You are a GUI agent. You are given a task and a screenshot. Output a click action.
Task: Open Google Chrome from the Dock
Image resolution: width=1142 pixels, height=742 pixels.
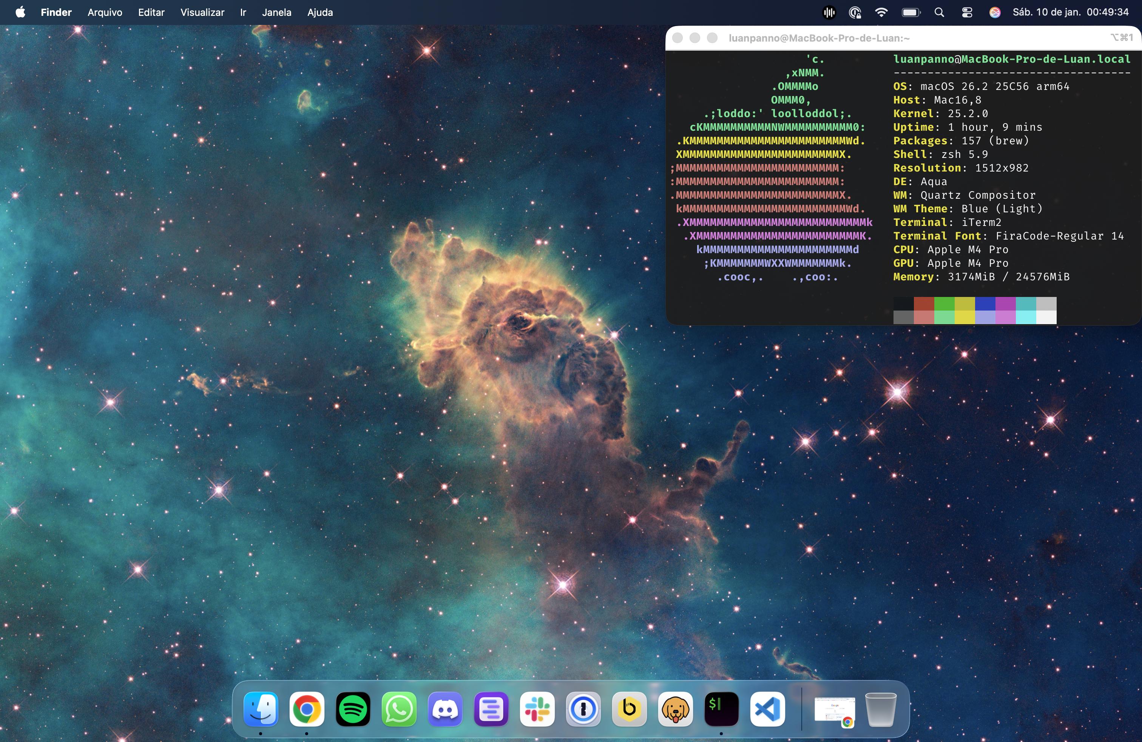point(307,709)
